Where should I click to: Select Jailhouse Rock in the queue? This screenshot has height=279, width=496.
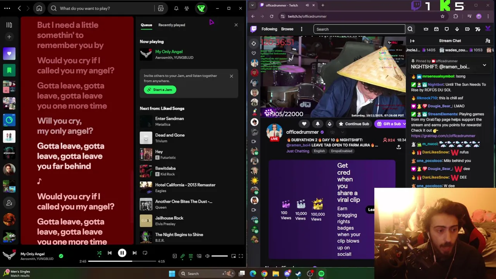(189, 221)
